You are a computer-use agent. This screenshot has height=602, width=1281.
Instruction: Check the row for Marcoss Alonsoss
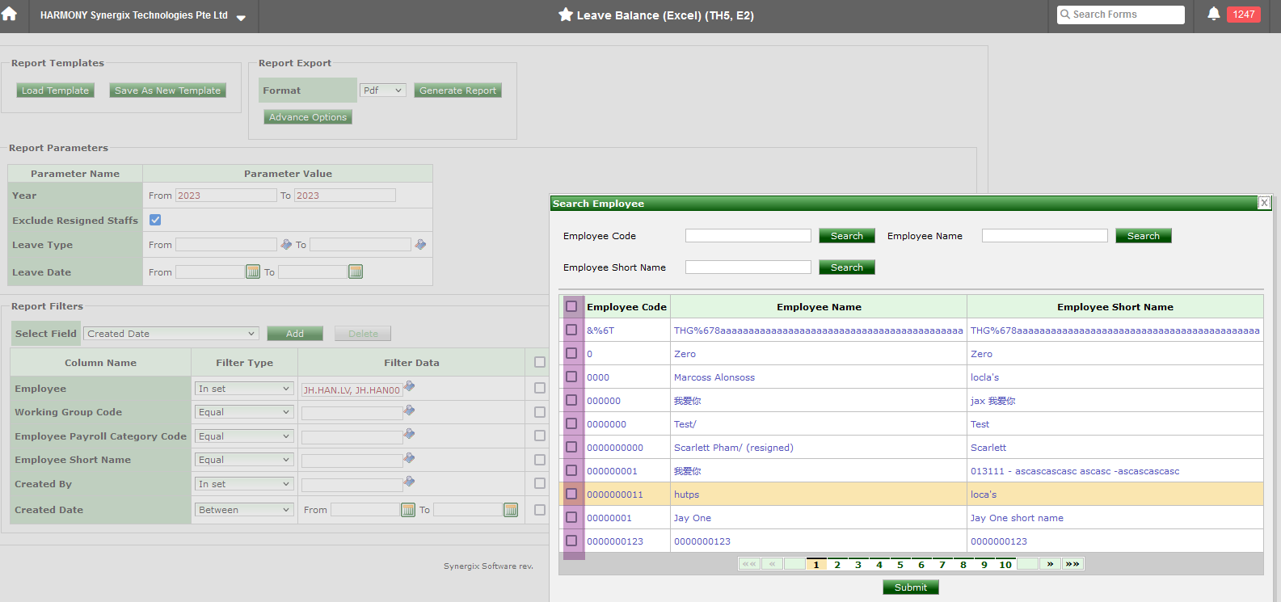[571, 377]
